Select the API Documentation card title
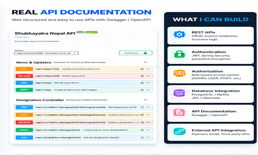The image size is (258, 155). point(214,111)
